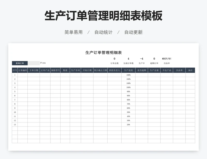Select the 不良产品 column header

pos(167,70)
